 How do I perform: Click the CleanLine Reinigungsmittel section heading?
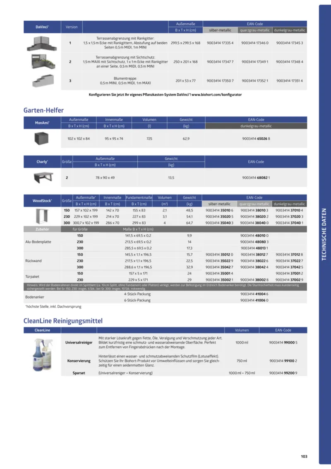63,321
